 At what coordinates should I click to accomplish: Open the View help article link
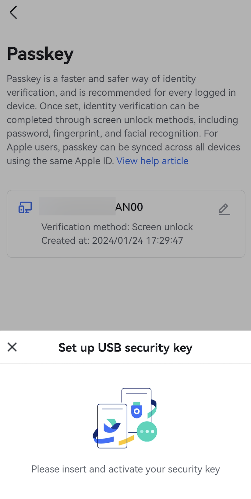point(152,161)
